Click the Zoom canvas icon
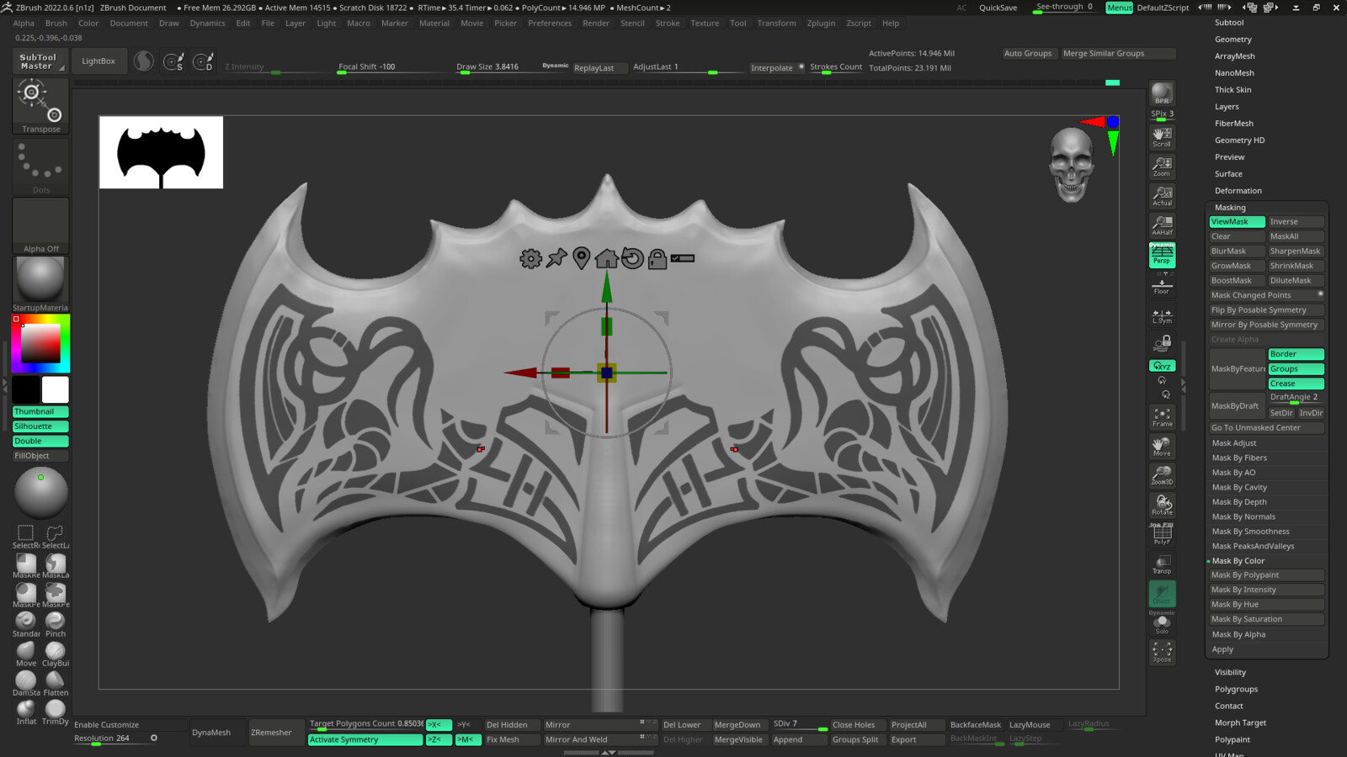1347x757 pixels. tap(1162, 167)
